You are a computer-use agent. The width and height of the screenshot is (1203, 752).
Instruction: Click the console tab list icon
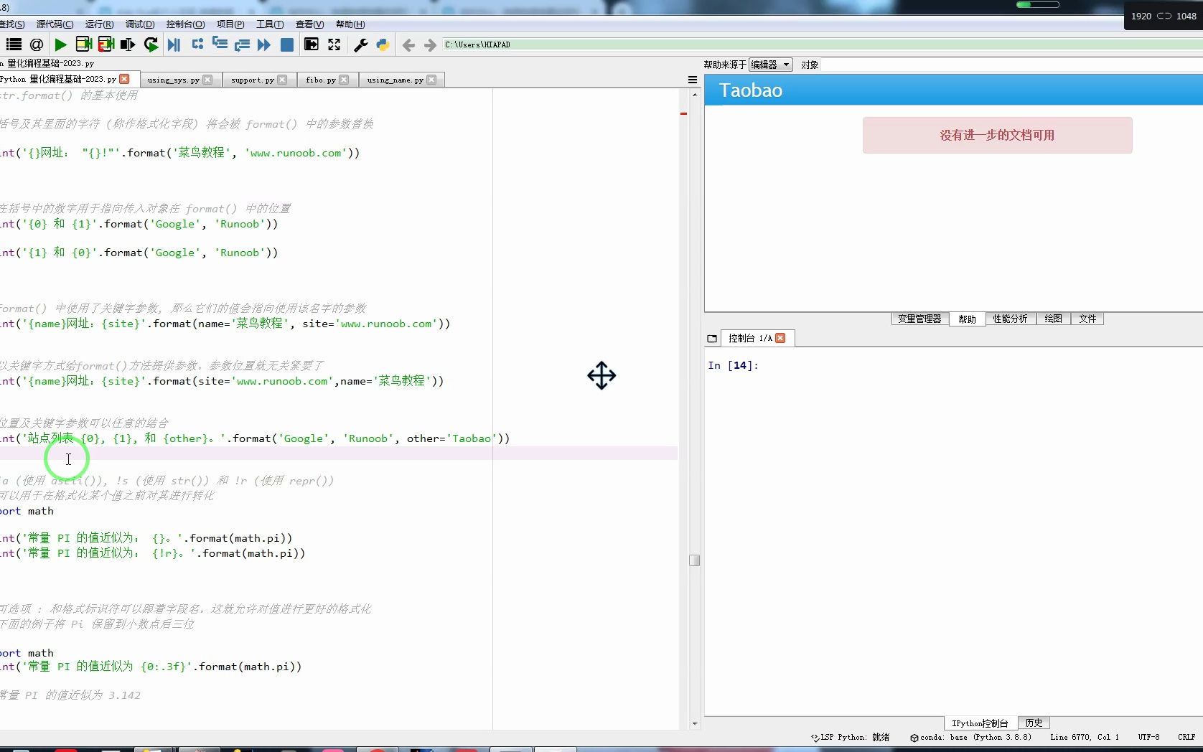tap(712, 339)
